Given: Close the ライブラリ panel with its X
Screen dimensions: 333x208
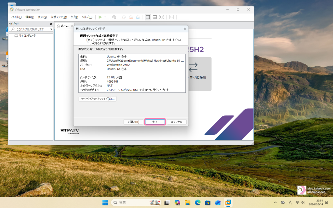Looking at the screenshot, I should click(x=51, y=24).
